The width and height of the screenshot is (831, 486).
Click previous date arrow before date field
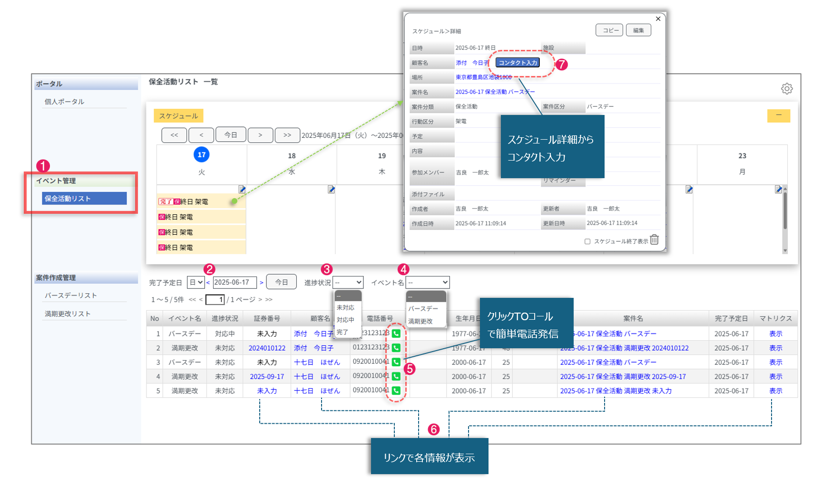pos(208,283)
